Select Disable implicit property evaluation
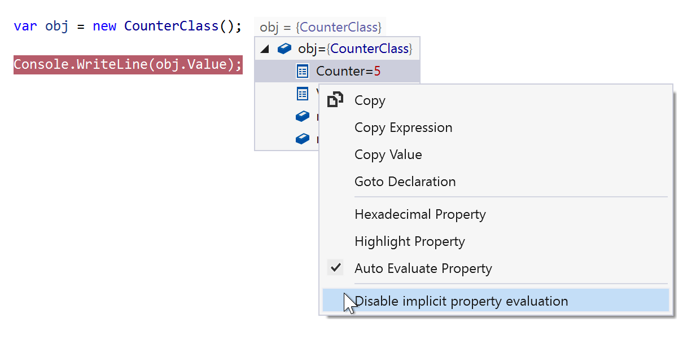This screenshot has width=683, height=353. [x=461, y=301]
